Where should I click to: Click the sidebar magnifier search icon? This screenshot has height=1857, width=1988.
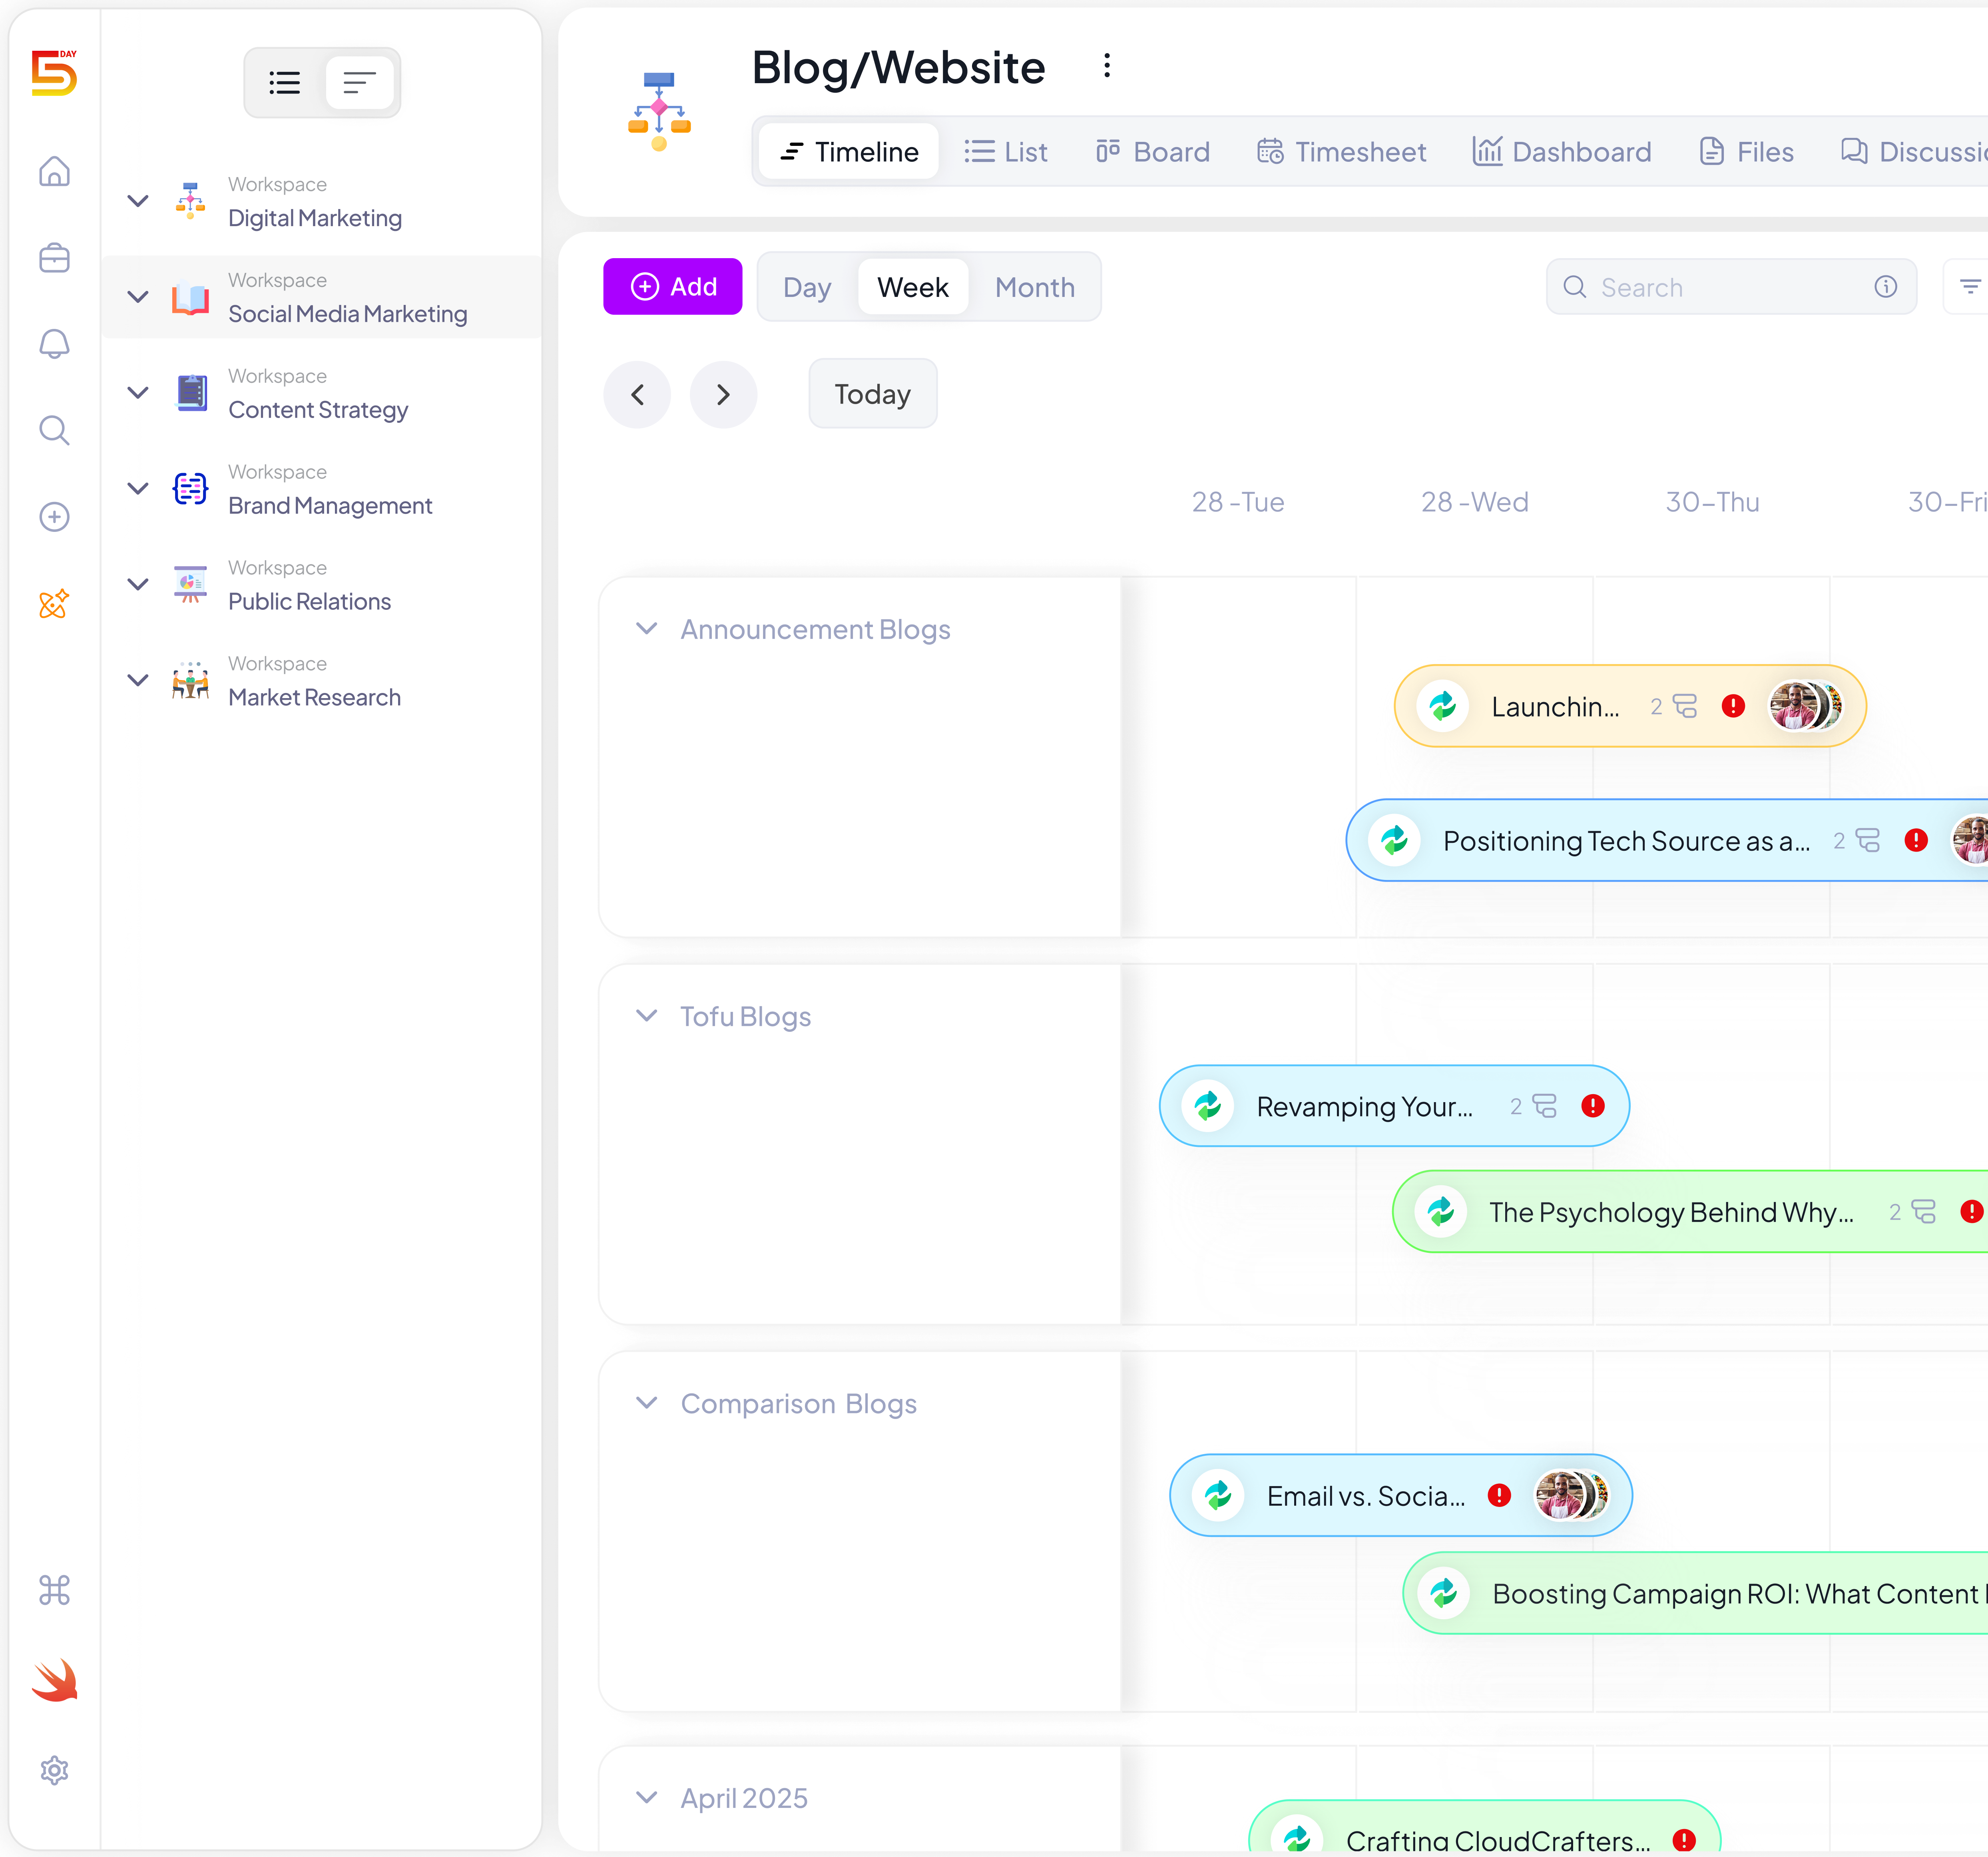click(54, 430)
